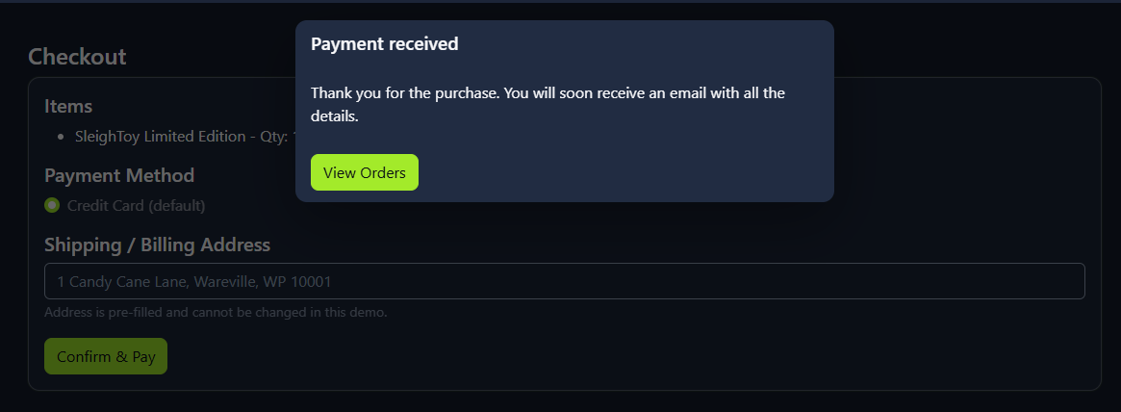Click the Credit Card (default) label

pos(136,205)
